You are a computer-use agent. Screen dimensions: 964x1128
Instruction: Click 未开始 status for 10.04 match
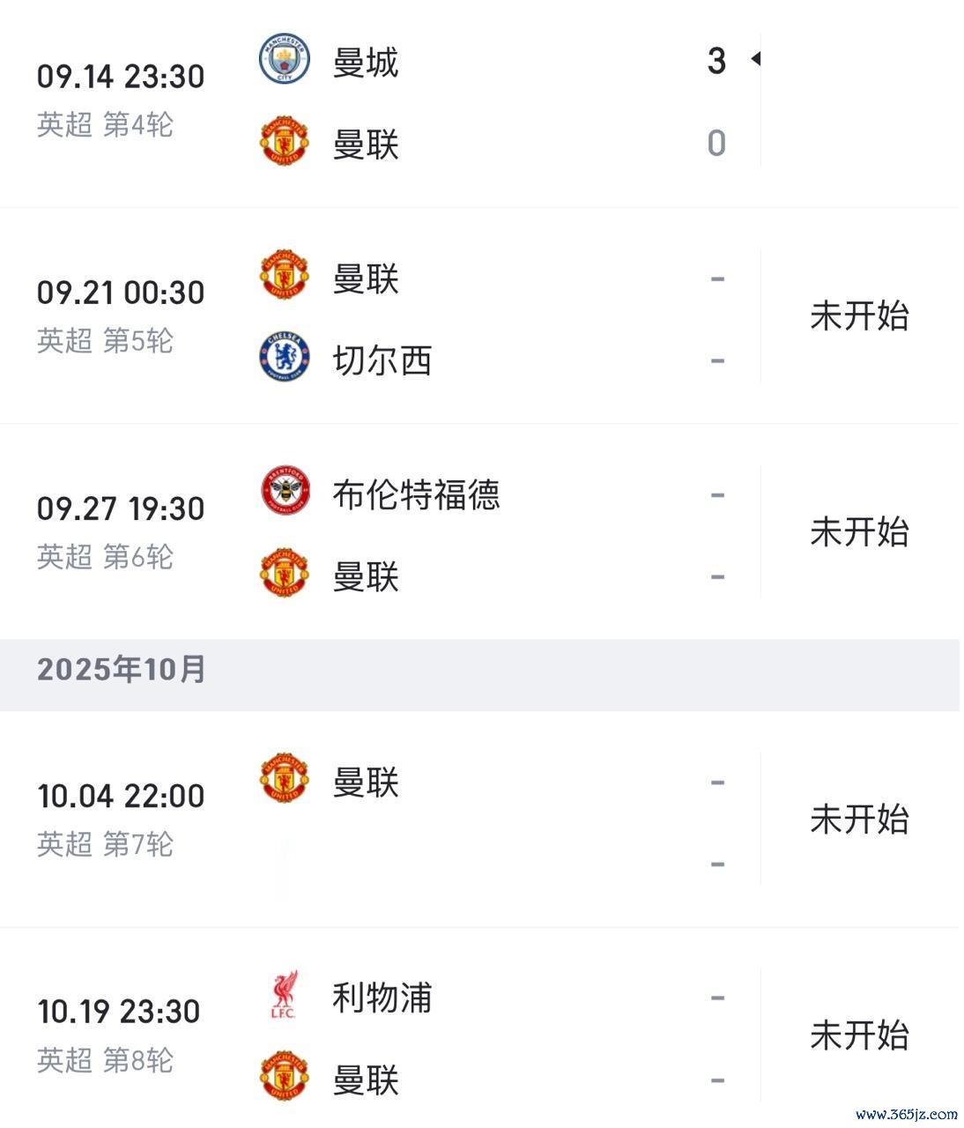click(859, 820)
